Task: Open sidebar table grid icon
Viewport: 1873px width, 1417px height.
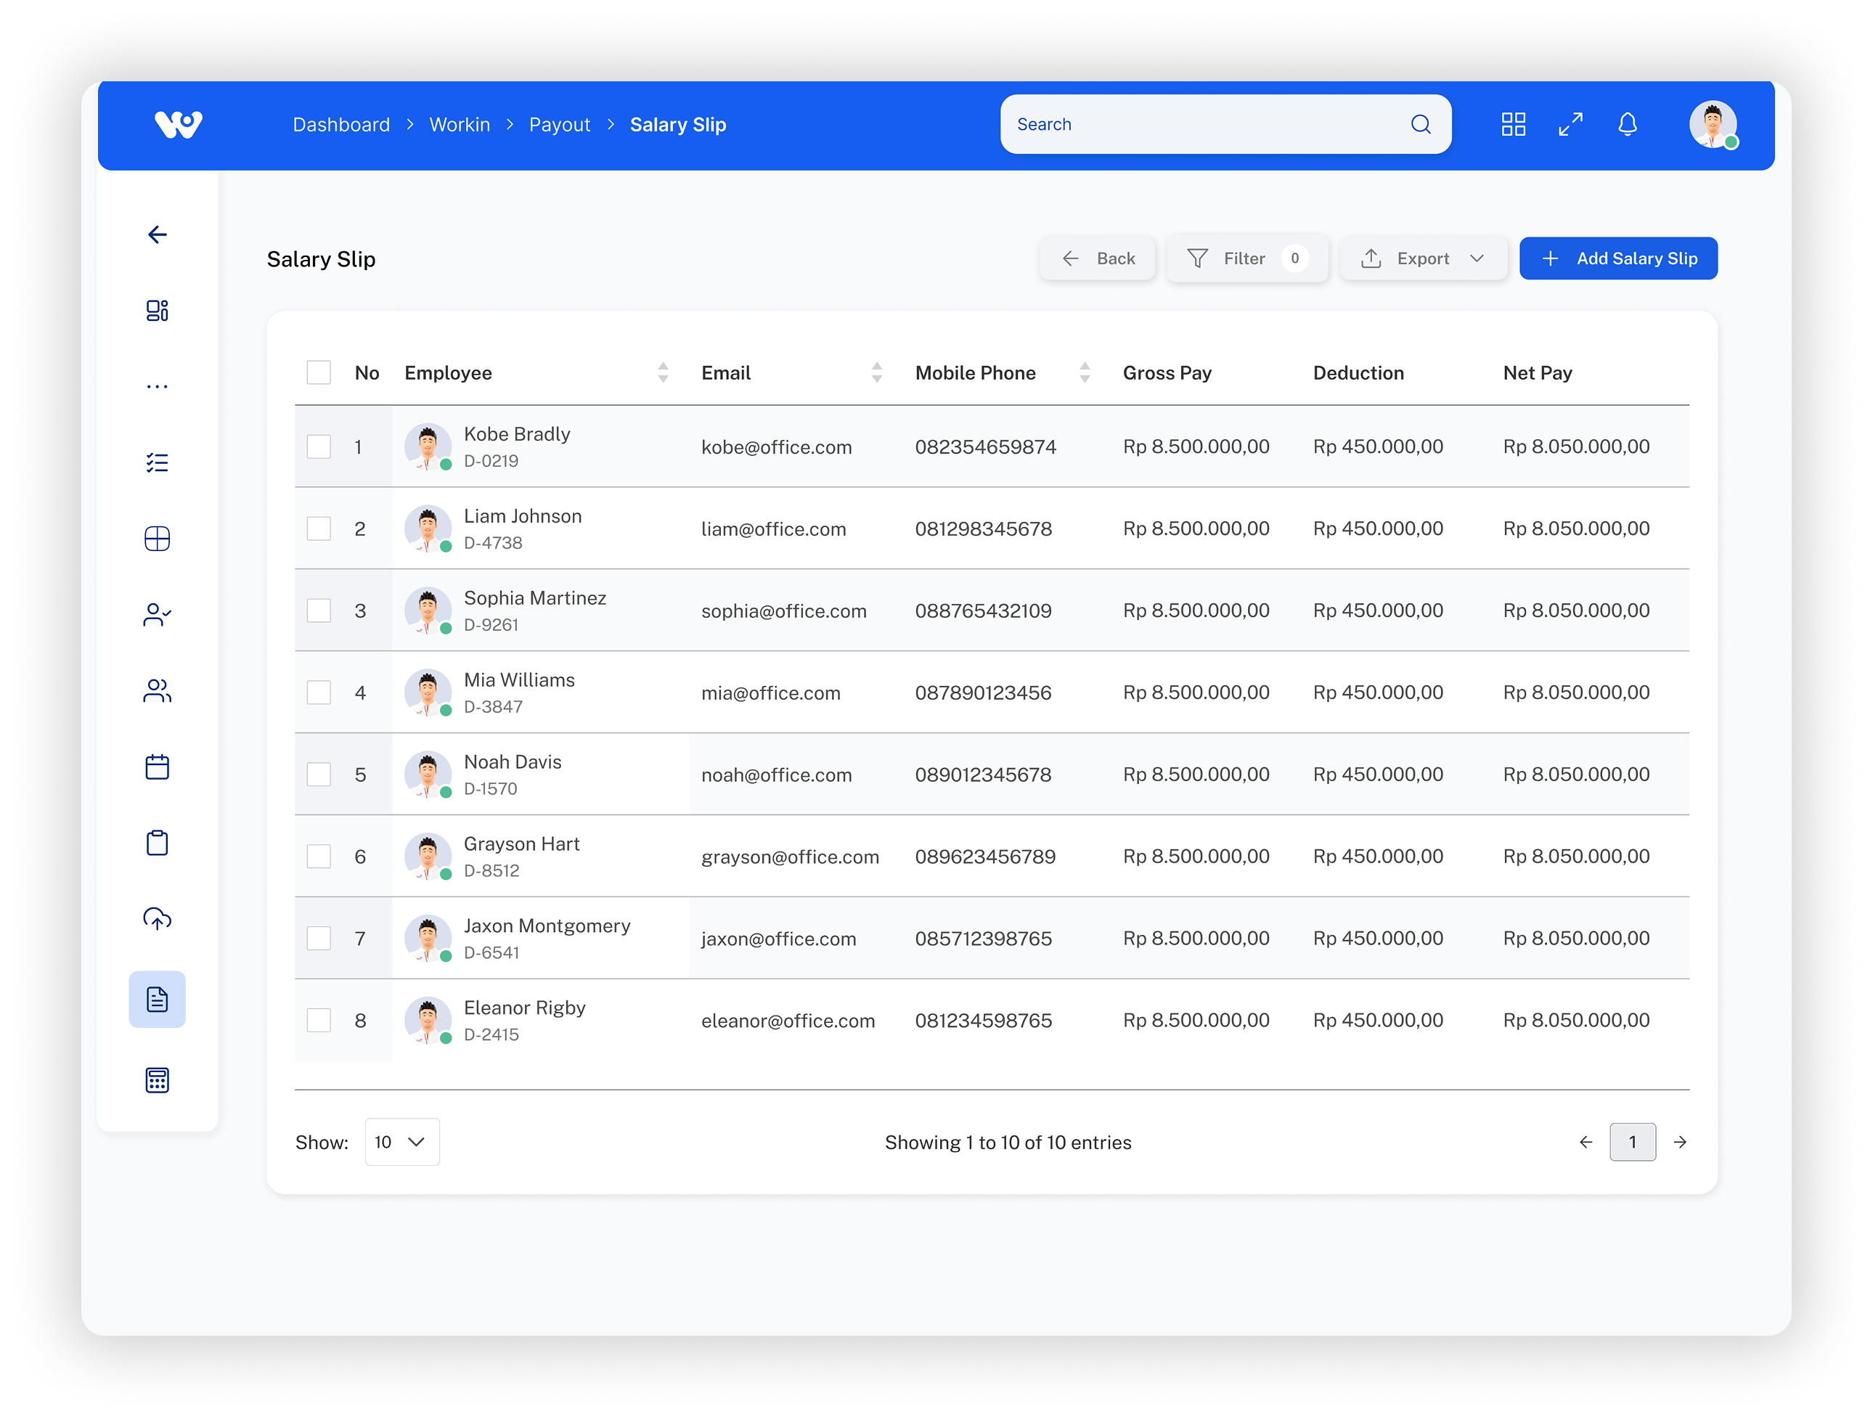Action: 157,539
